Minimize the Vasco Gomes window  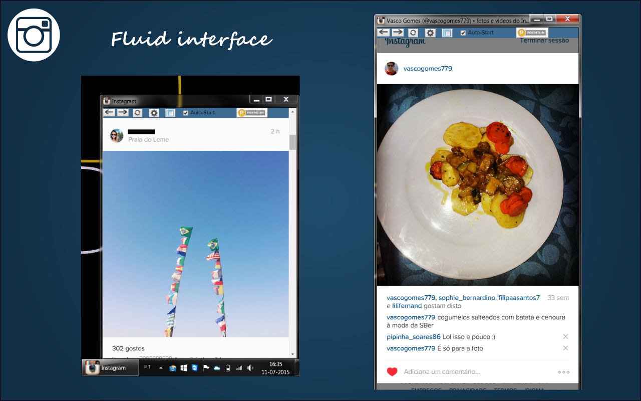pos(537,19)
